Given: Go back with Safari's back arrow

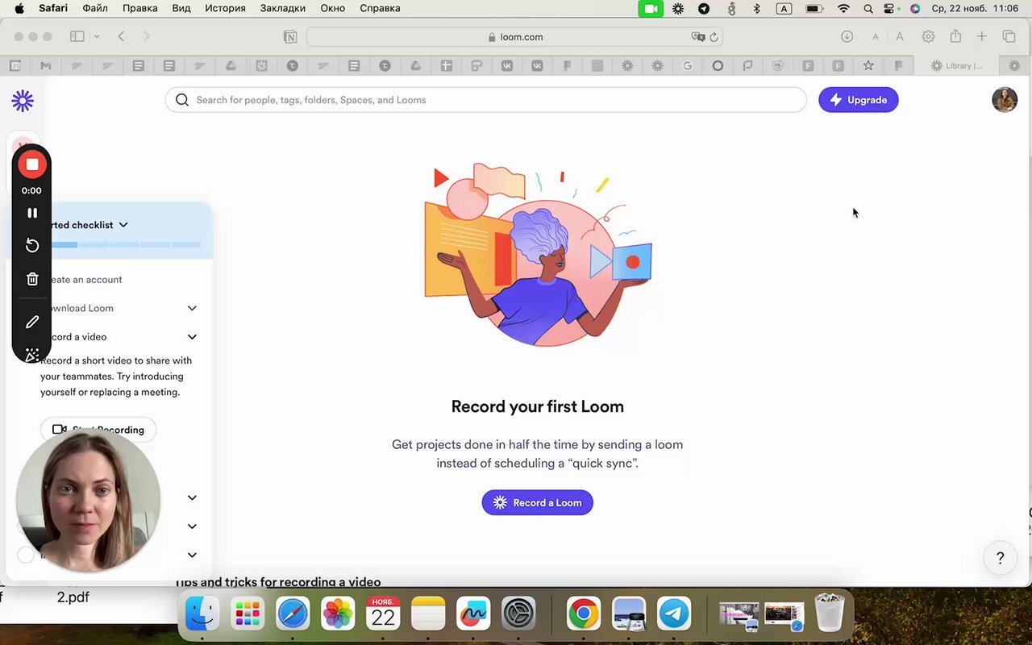Looking at the screenshot, I should click(121, 36).
